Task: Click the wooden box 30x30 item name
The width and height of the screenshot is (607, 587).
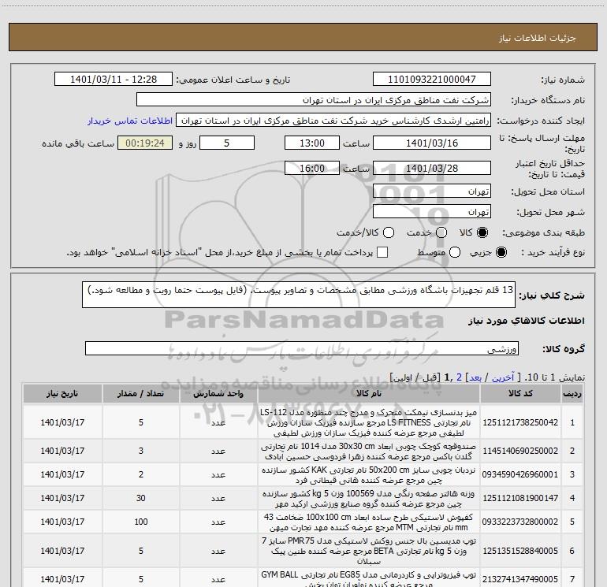Action: coord(369,451)
